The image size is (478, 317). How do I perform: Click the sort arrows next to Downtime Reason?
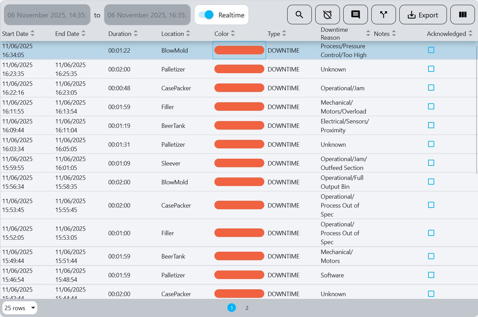click(368, 34)
